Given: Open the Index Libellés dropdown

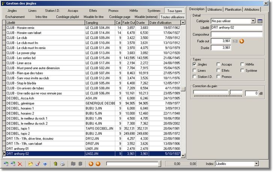Looking at the screenshot, I should point(256,164).
